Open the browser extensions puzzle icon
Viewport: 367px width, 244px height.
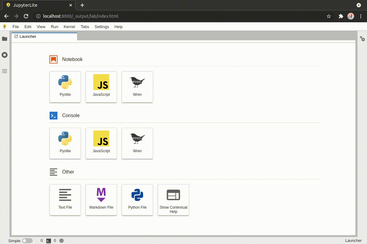pos(341,16)
